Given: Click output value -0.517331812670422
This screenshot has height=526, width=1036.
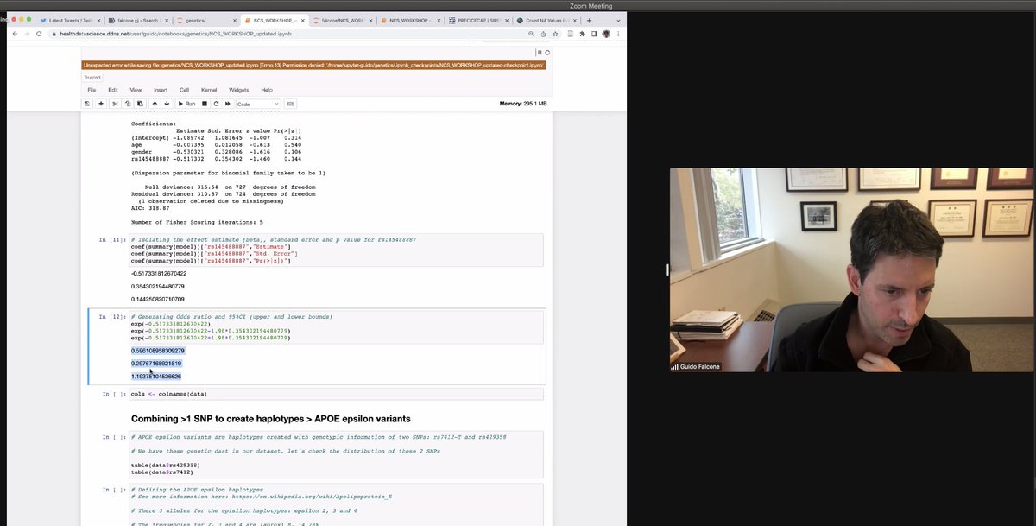Looking at the screenshot, I should pyautogui.click(x=159, y=274).
